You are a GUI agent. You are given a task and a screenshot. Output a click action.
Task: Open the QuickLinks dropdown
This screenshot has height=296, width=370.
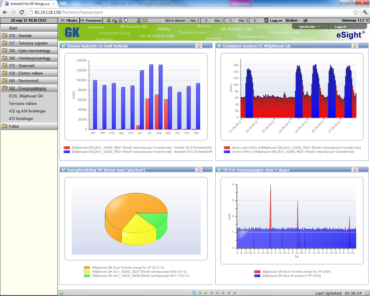(309, 27)
